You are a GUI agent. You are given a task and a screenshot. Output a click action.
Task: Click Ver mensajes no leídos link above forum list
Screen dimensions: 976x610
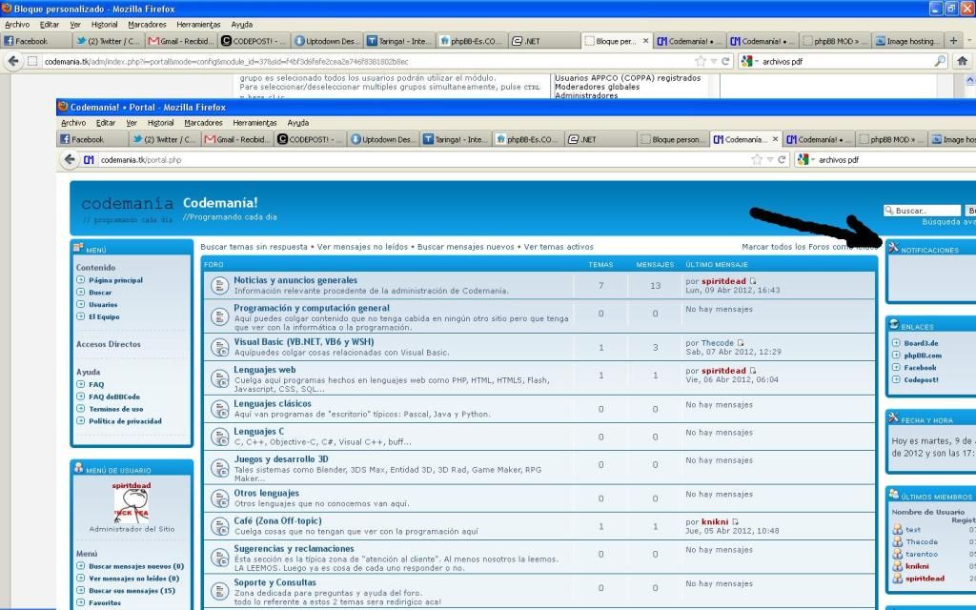362,247
